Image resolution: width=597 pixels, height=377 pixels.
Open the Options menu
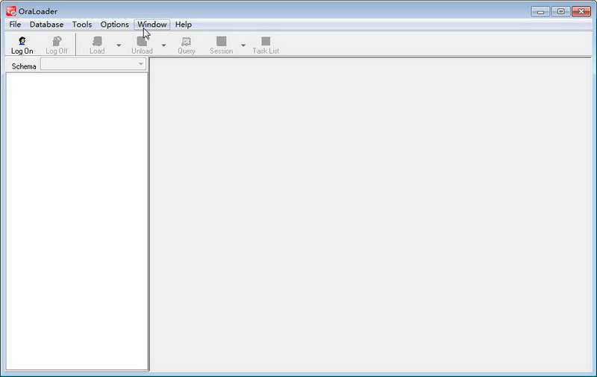(x=115, y=25)
